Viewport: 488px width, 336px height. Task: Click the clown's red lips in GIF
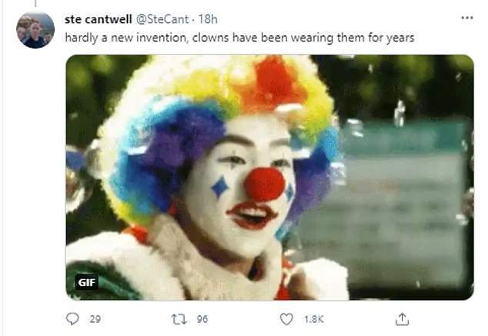253,216
